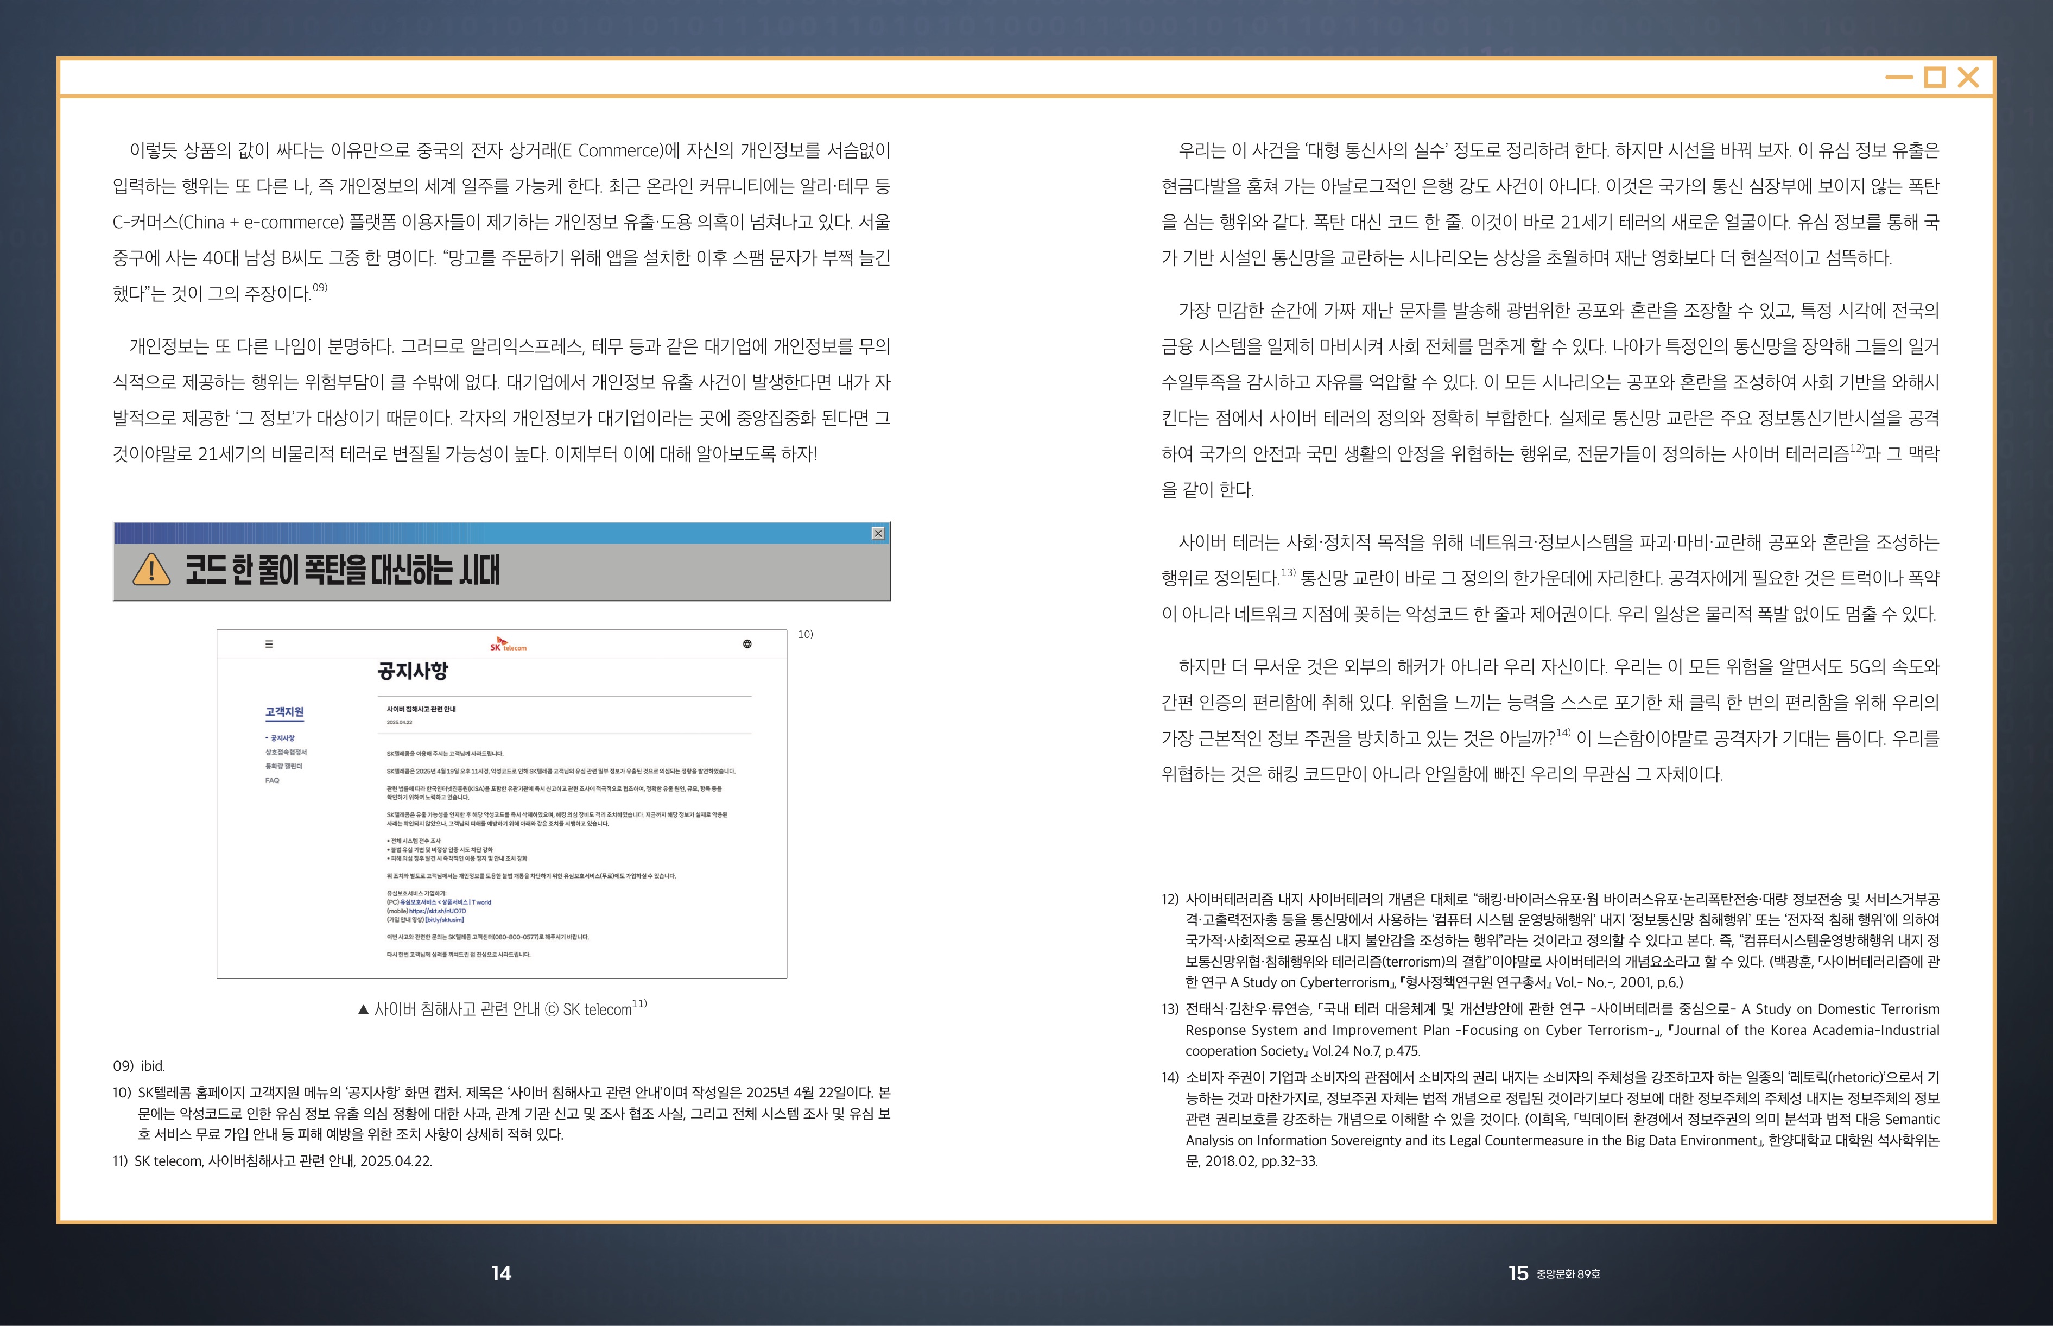Click footnote 11 superscript in image caption

(x=639, y=1004)
